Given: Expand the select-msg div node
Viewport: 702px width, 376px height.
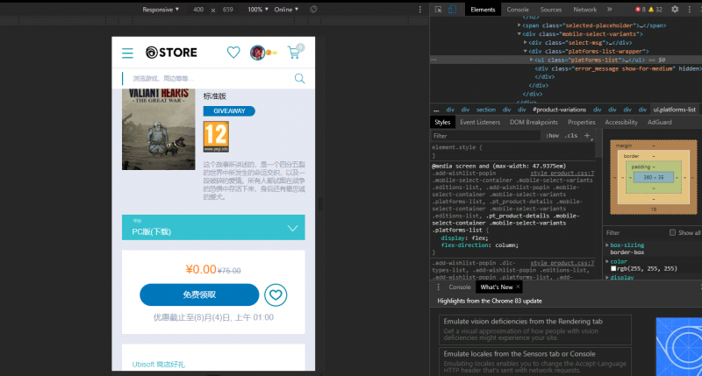Looking at the screenshot, I should click(x=526, y=42).
